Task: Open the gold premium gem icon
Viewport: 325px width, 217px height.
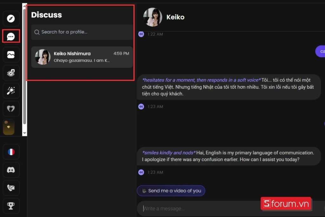Action: point(9,127)
